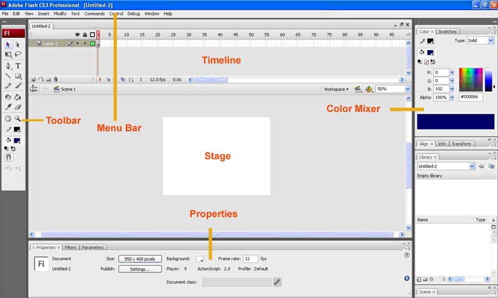Select the Lasso tool

pos(18,54)
